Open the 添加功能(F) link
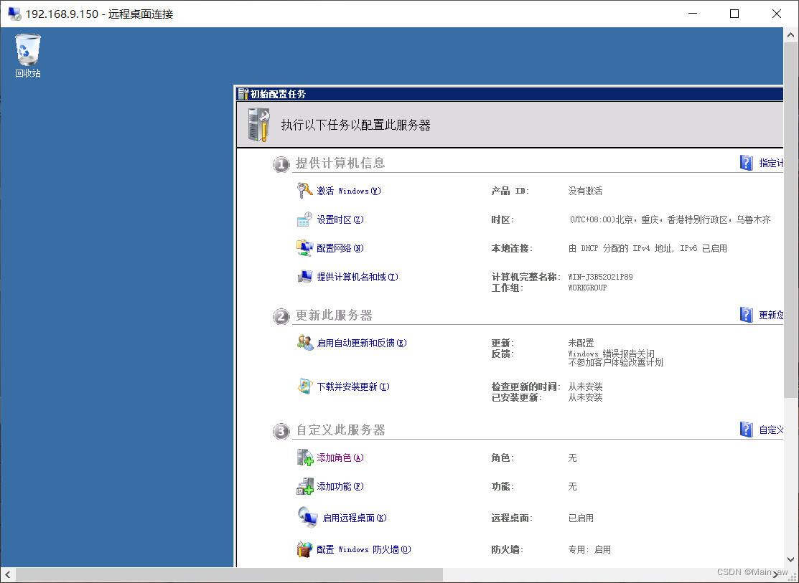Screen dimensions: 799x583 click(340, 486)
